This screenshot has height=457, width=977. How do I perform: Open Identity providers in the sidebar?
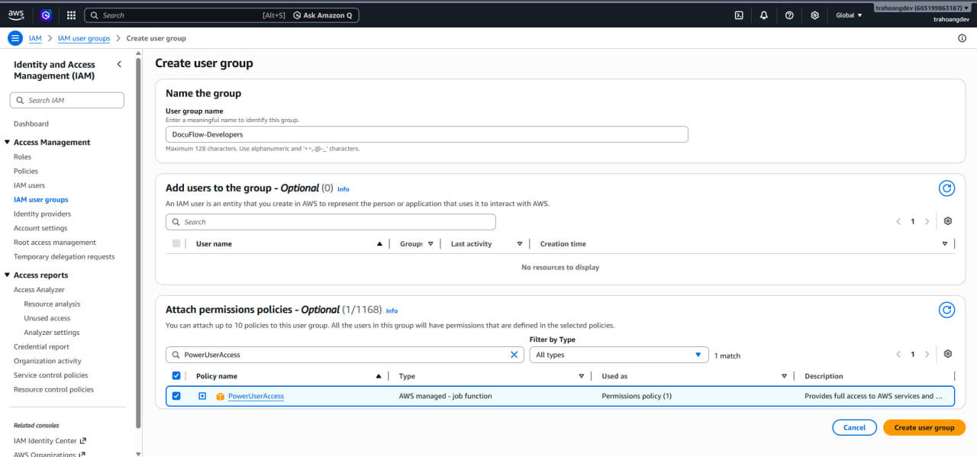(x=42, y=214)
